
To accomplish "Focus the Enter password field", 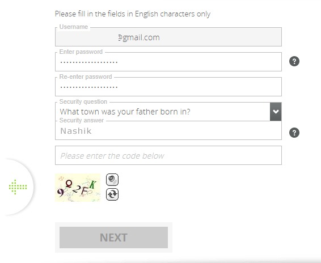I will pos(168,62).
